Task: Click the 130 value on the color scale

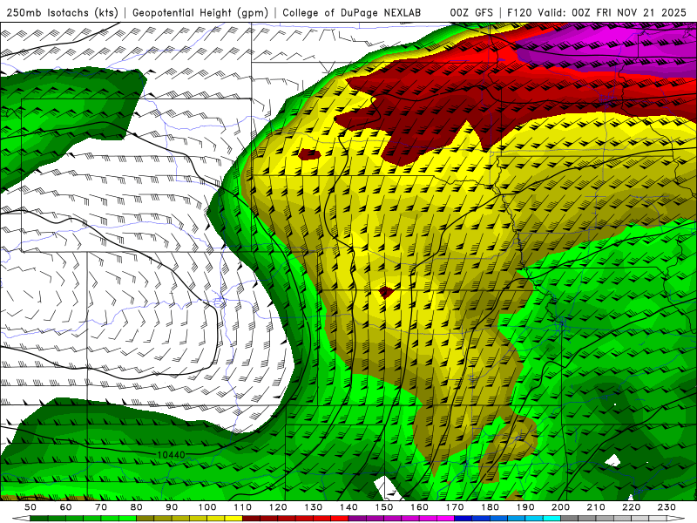Action: (x=314, y=507)
